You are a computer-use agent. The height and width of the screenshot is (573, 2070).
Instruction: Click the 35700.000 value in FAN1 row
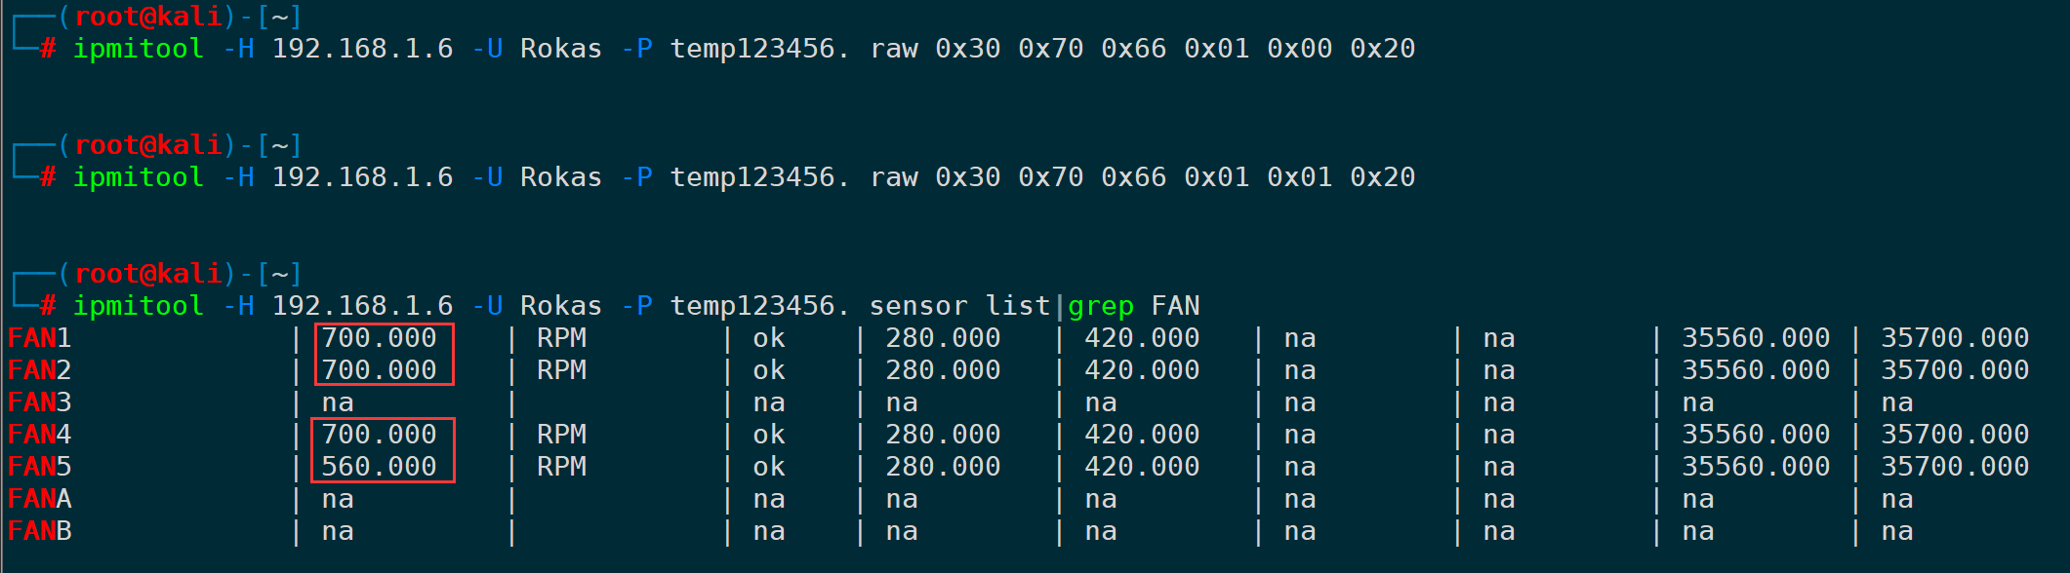point(1955,338)
